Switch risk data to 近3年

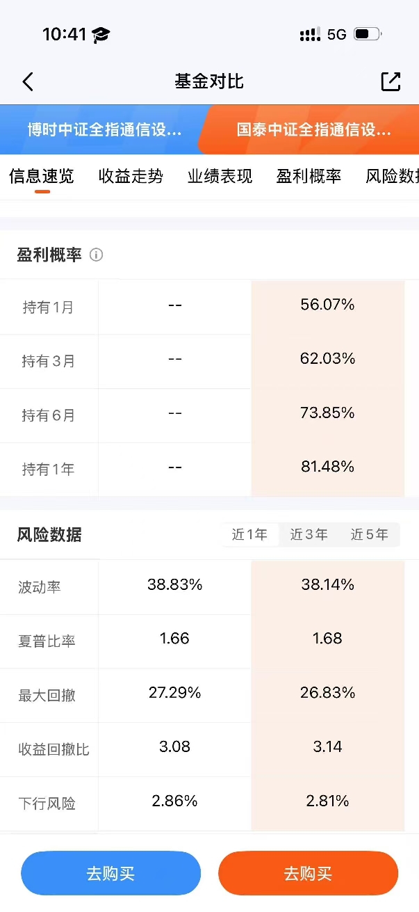click(309, 534)
